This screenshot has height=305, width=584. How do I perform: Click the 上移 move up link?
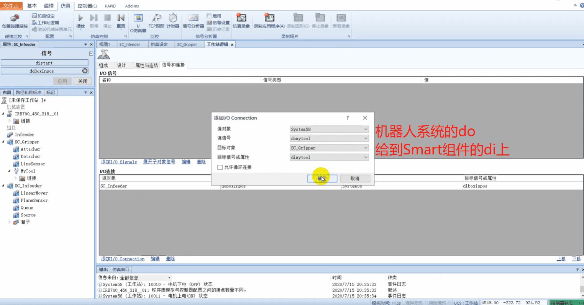(561, 259)
